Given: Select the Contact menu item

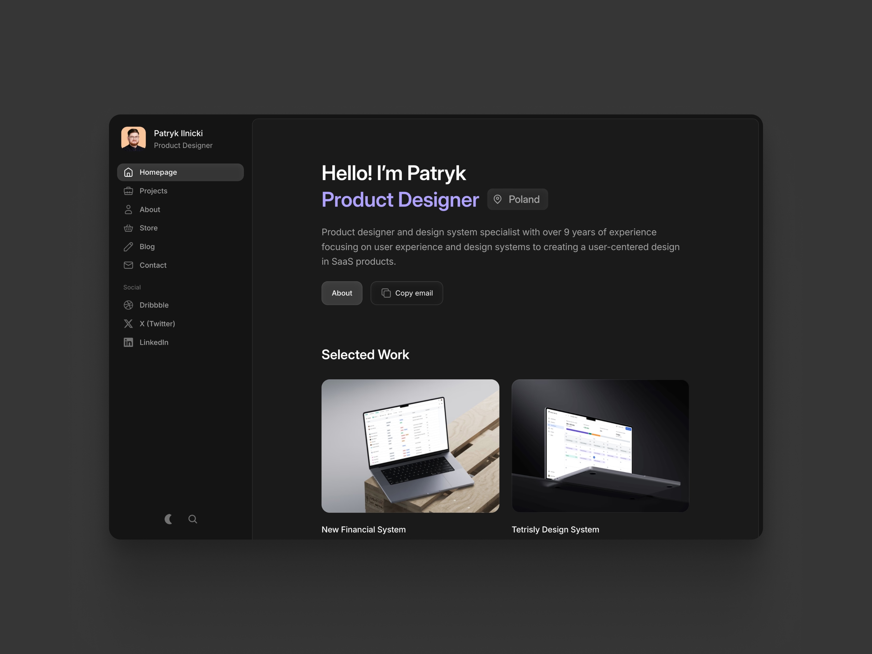Looking at the screenshot, I should [152, 264].
